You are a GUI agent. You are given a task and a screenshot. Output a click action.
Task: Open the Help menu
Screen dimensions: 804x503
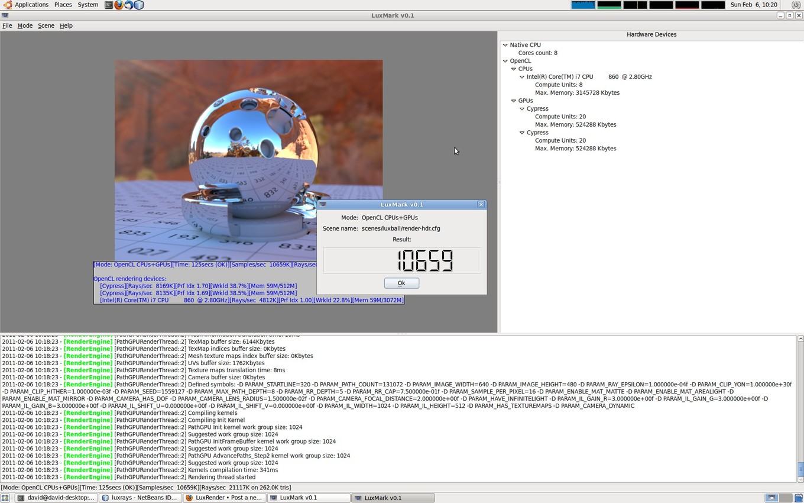tap(66, 25)
